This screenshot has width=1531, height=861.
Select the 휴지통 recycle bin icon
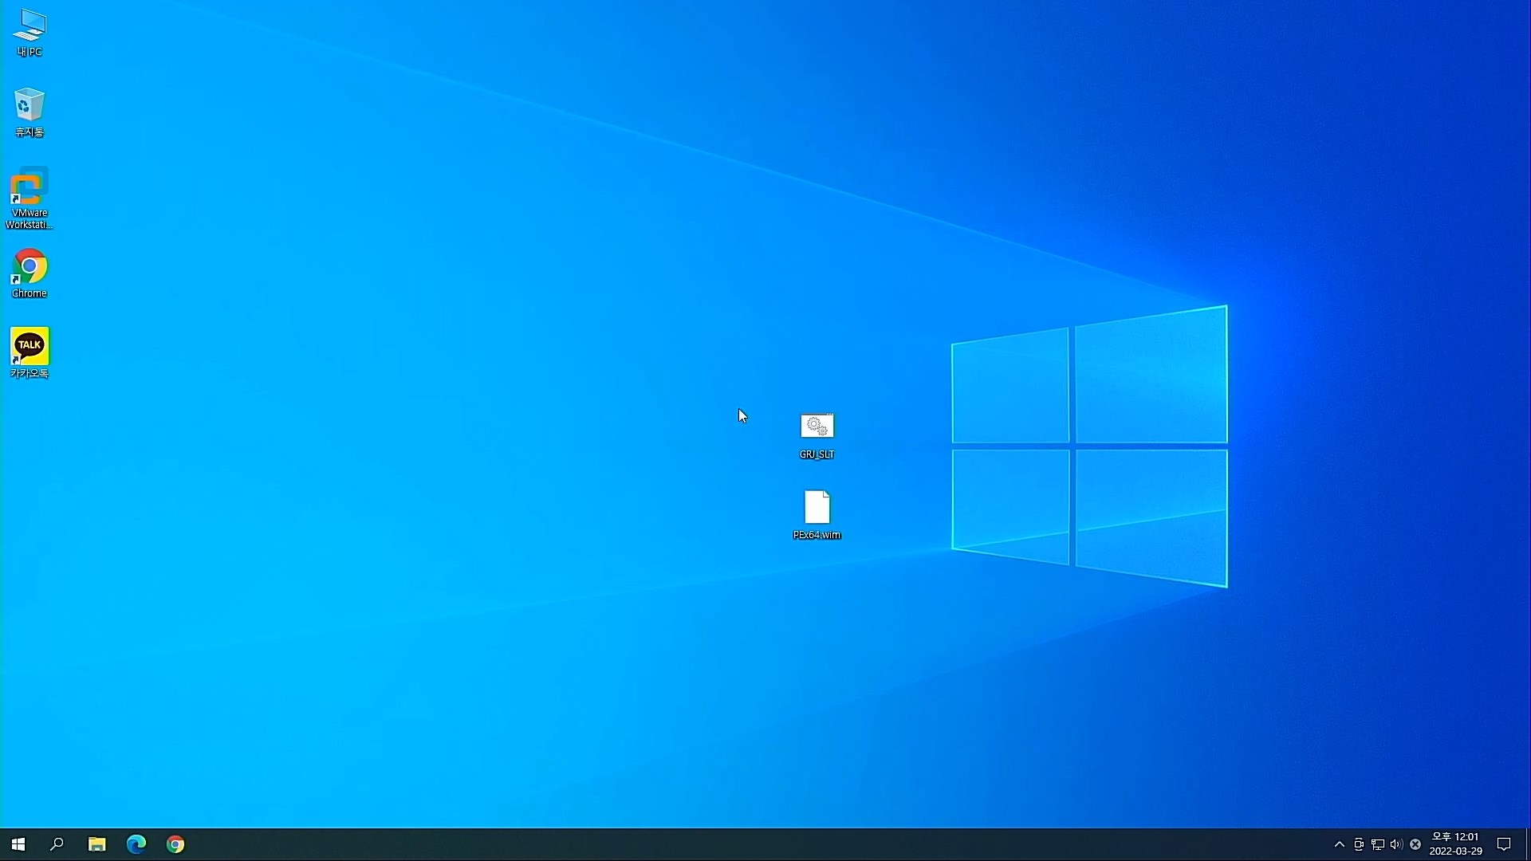[x=30, y=112]
